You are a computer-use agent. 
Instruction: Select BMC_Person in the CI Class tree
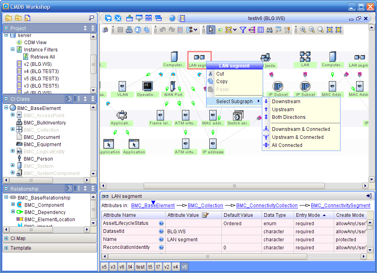[38, 159]
